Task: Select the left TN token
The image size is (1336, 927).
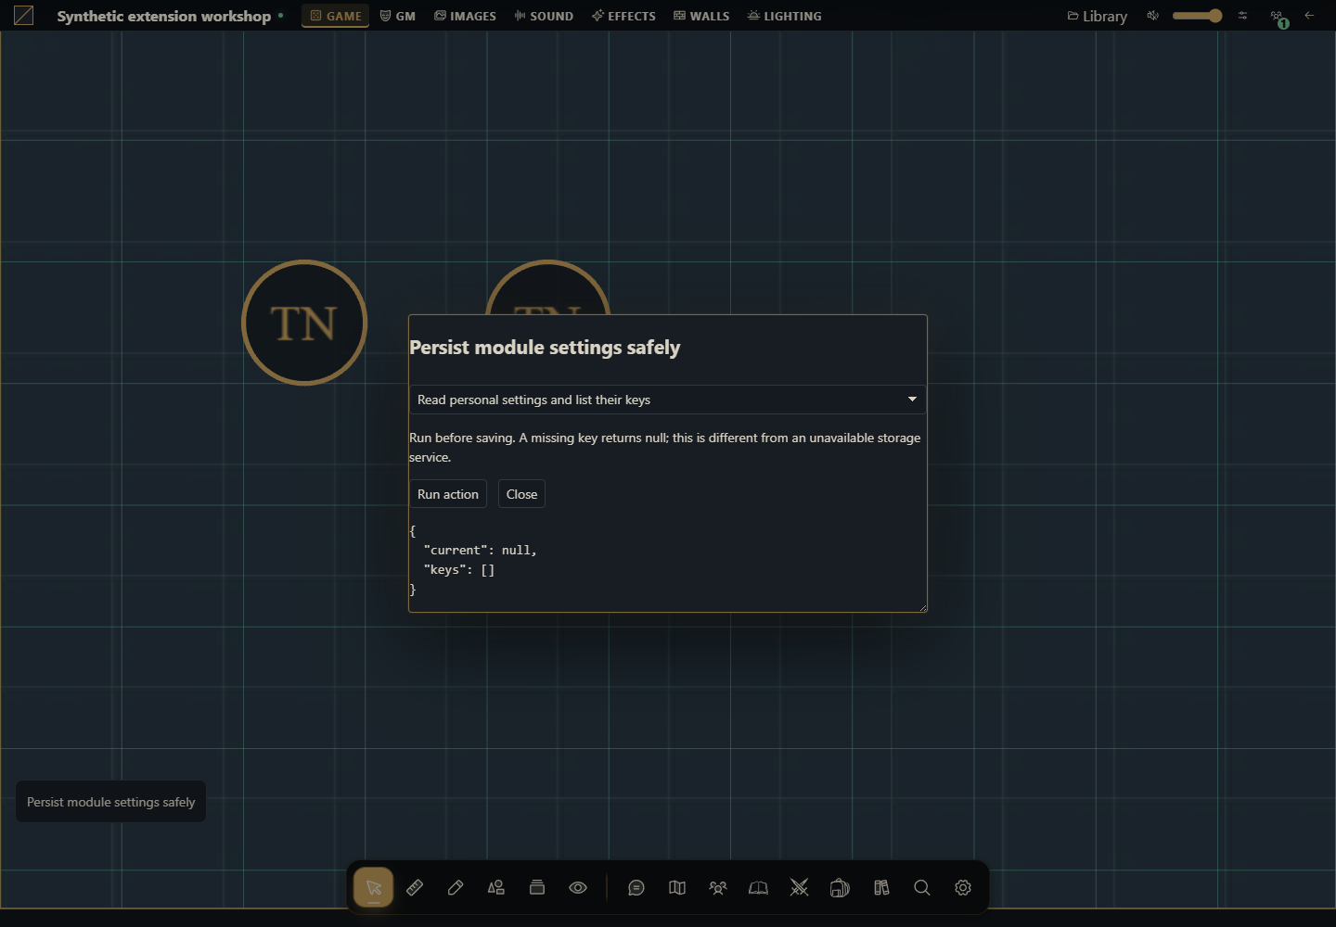Action: 304,323
